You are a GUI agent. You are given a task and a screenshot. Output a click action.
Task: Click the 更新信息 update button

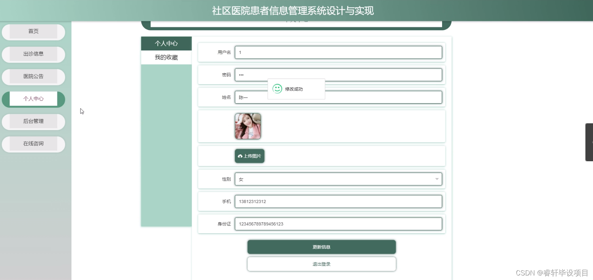pyautogui.click(x=321, y=247)
